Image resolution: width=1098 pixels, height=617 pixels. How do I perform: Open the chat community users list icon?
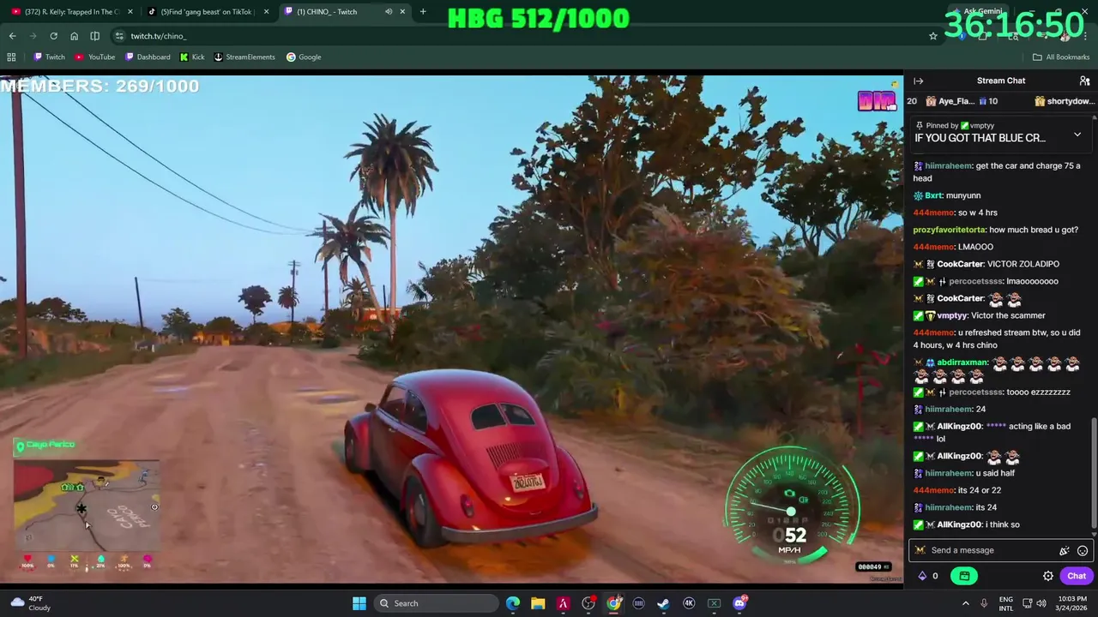click(x=1084, y=81)
